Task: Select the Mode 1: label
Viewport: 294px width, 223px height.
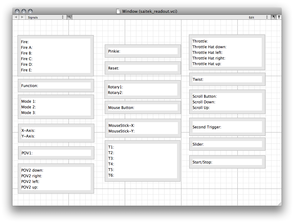Action: [28, 101]
